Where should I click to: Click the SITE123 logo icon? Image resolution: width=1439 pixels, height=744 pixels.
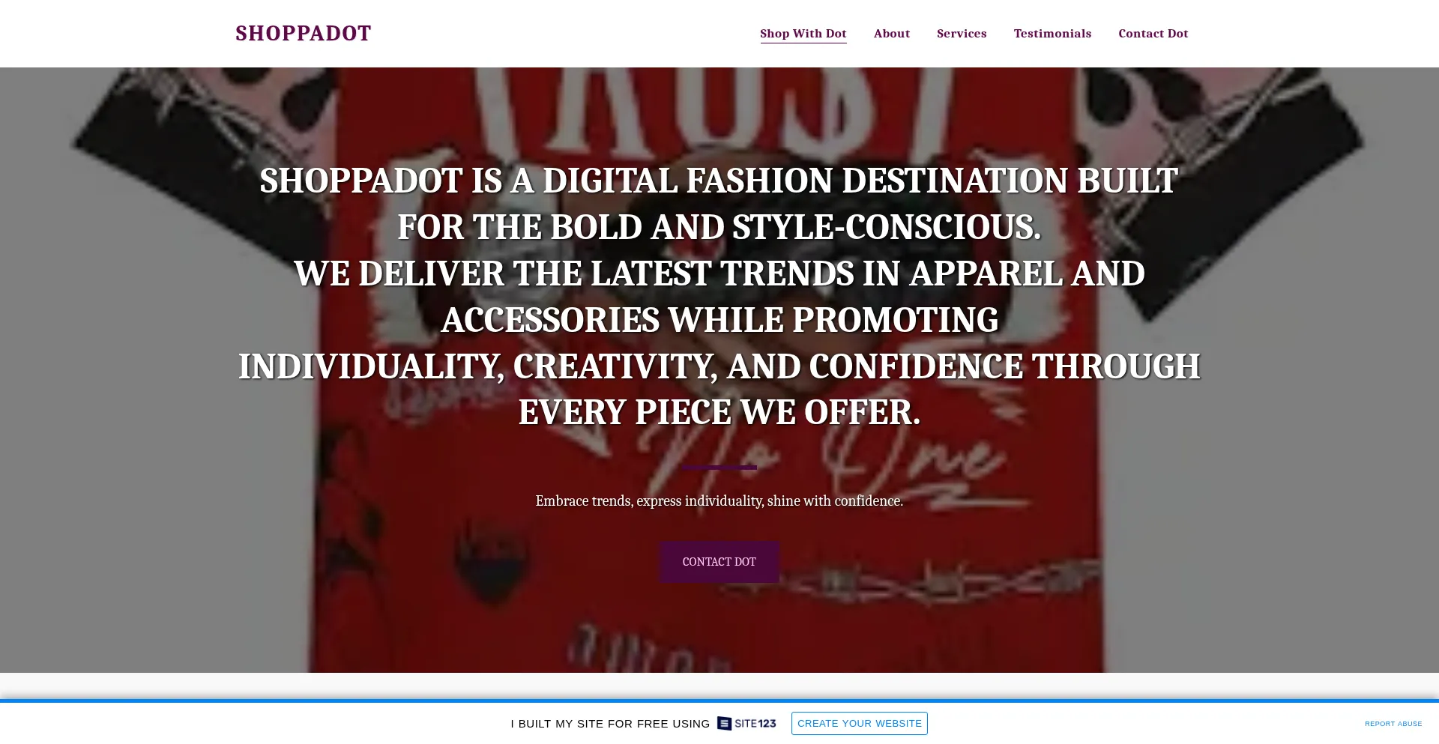[724, 723]
